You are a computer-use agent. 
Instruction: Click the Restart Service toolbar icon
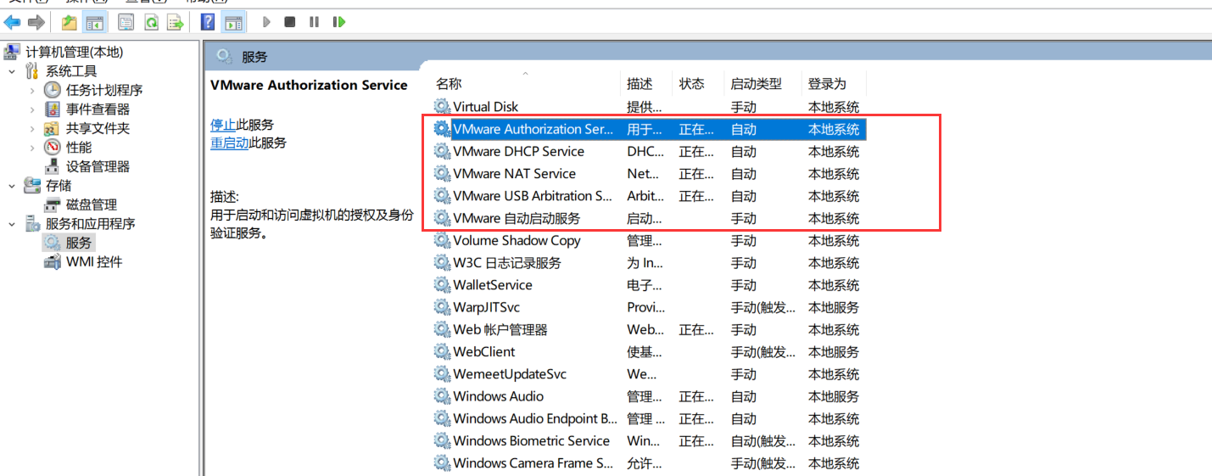coord(339,22)
